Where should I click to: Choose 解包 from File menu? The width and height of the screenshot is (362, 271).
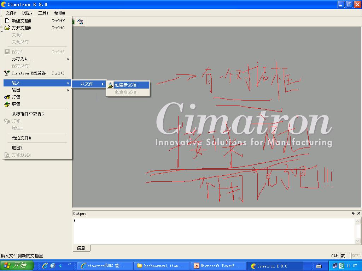[37, 104]
